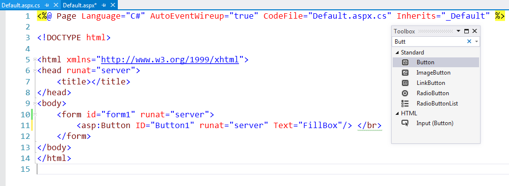This screenshot has height=186, width=509.
Task: Collapse the html element code outline
Action: click(x=35, y=60)
